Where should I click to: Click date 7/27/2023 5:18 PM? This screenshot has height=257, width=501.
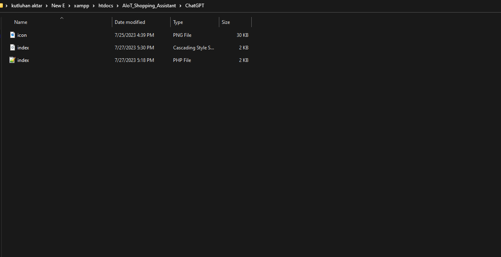coord(134,60)
